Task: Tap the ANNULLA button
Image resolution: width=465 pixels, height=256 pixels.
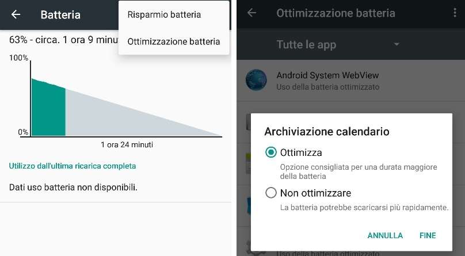Action: tap(385, 235)
